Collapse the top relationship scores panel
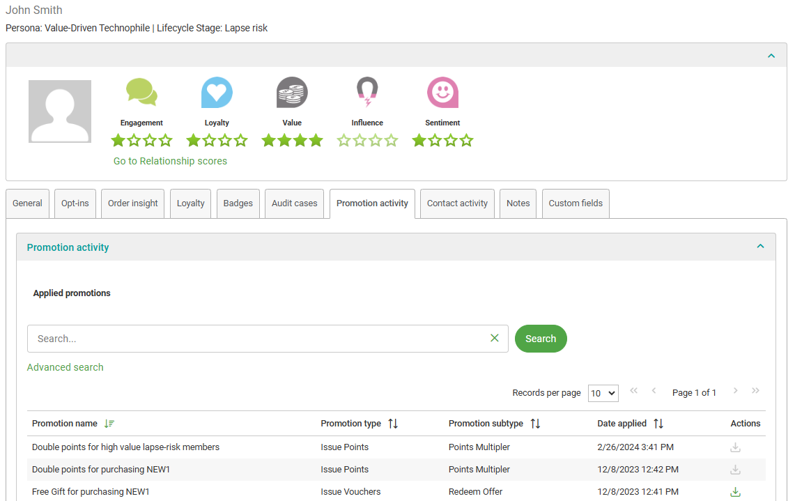 click(x=771, y=56)
